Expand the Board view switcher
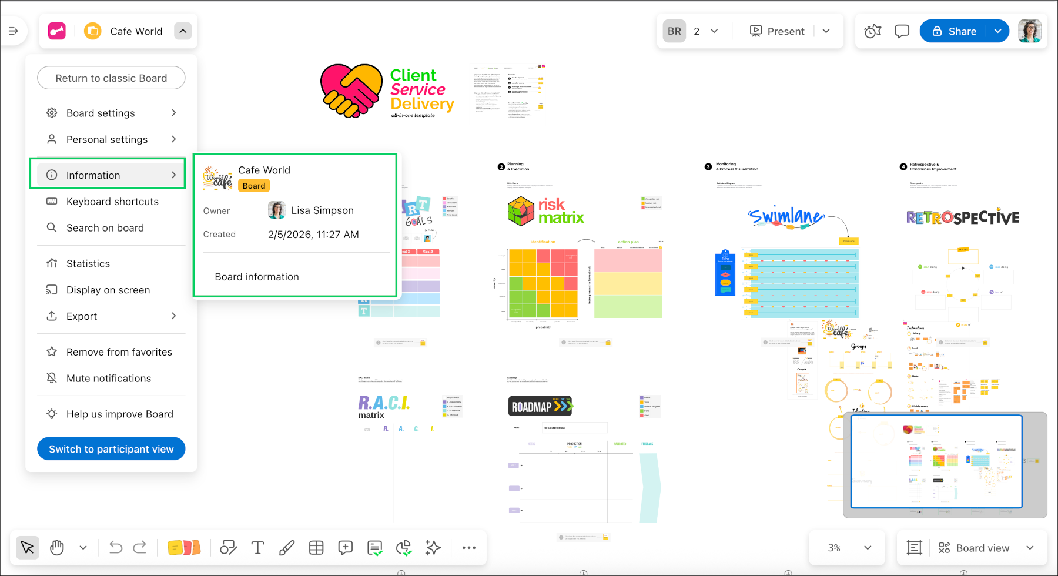The width and height of the screenshot is (1058, 576). coord(1030,547)
